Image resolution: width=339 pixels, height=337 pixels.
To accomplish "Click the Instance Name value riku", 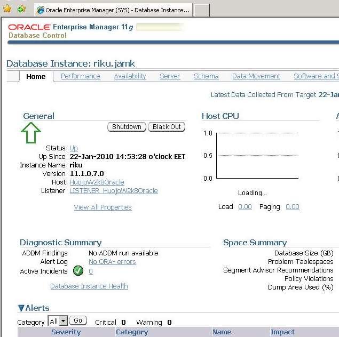I will [76, 165].
